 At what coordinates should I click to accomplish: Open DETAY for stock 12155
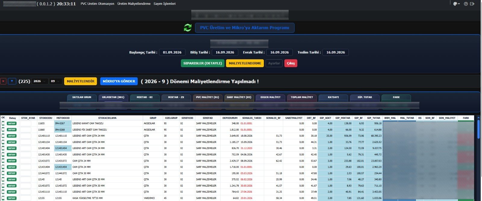coord(12,198)
